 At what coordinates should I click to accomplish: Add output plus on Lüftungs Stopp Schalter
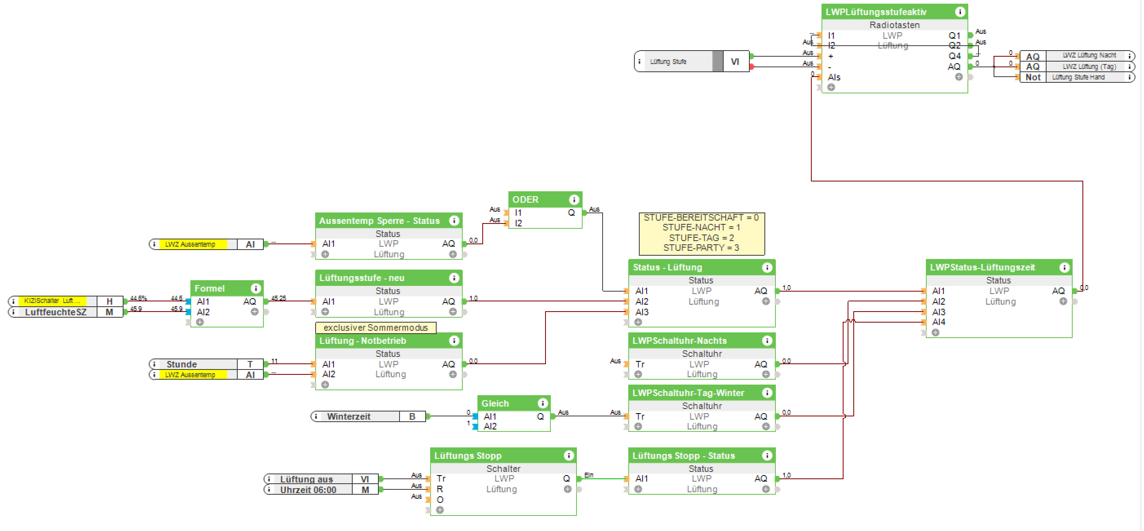(567, 489)
